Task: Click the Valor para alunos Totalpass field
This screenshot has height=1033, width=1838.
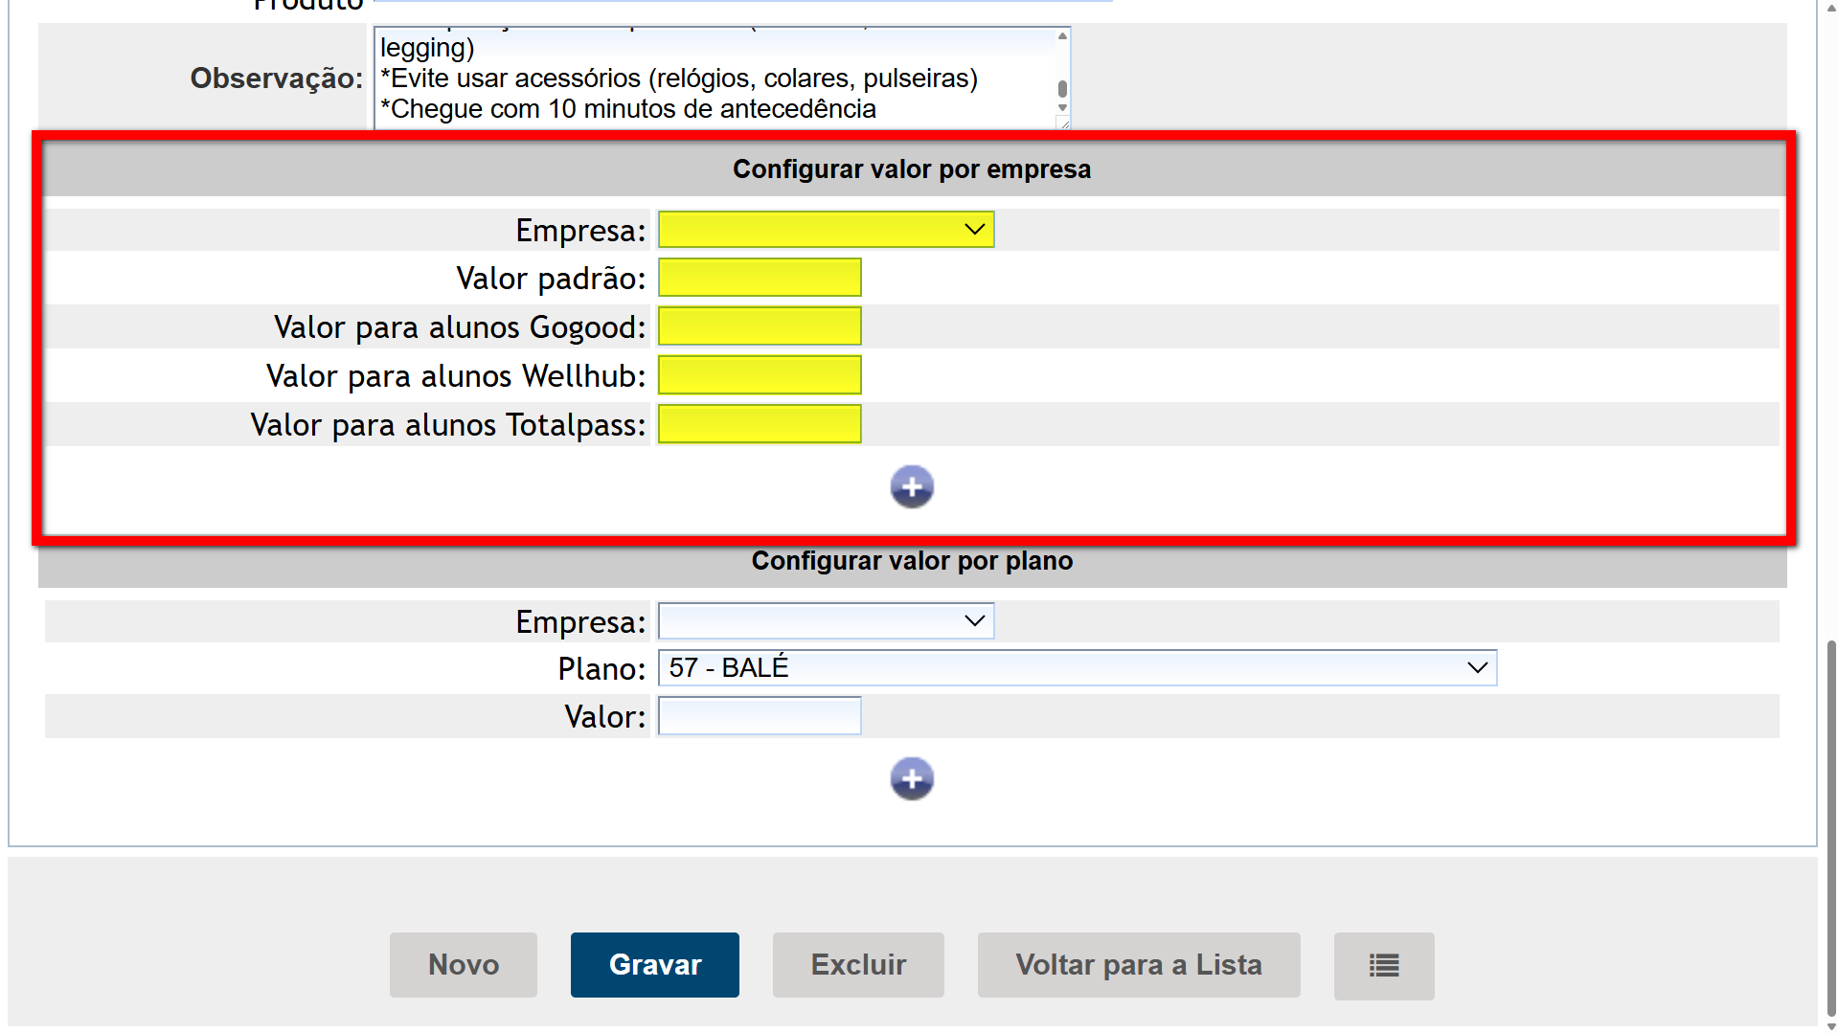Action: click(x=759, y=424)
